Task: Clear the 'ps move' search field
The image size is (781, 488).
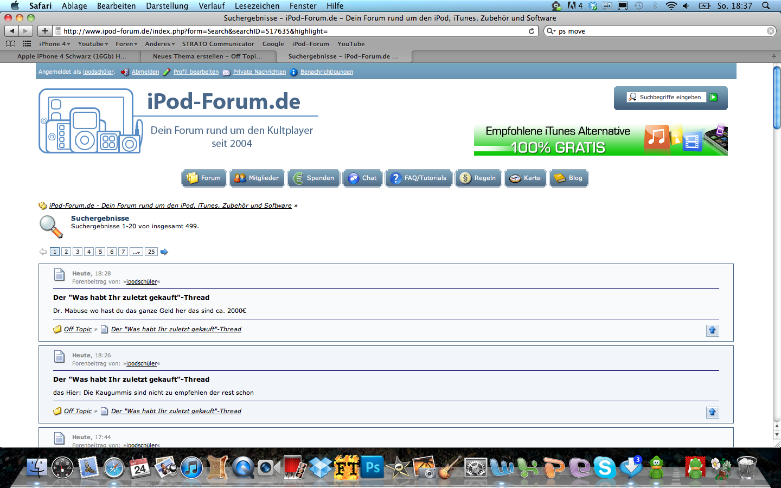Action: (x=771, y=31)
